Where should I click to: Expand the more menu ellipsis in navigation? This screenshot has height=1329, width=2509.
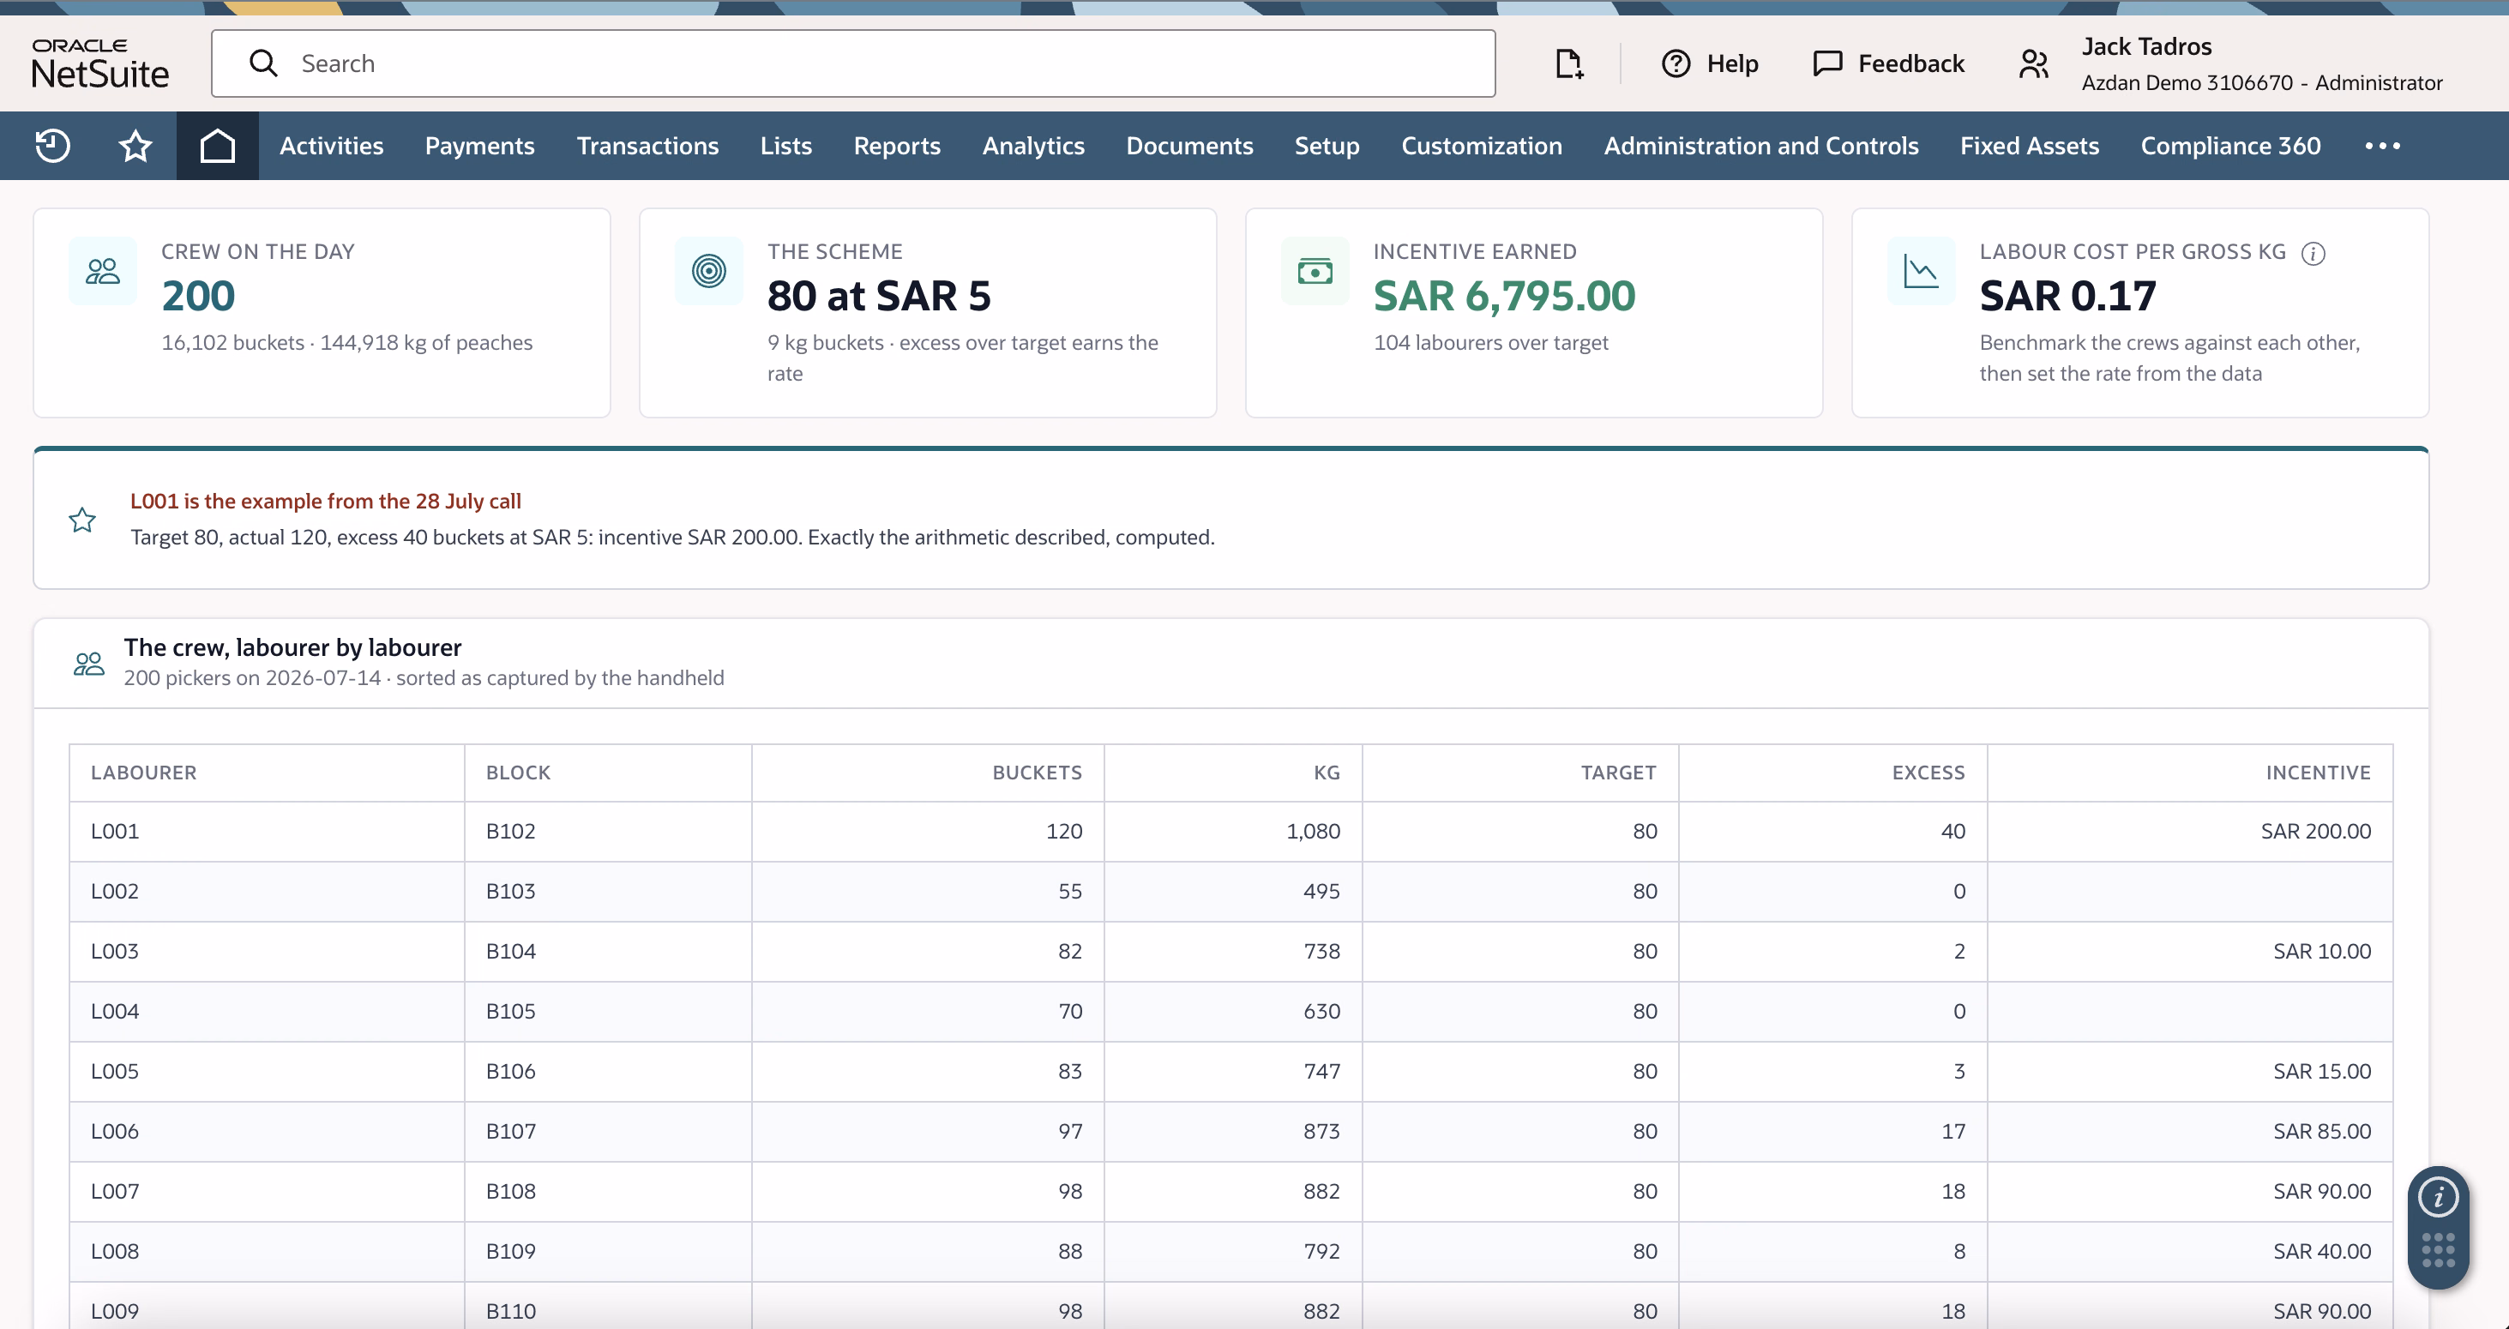pos(2382,146)
